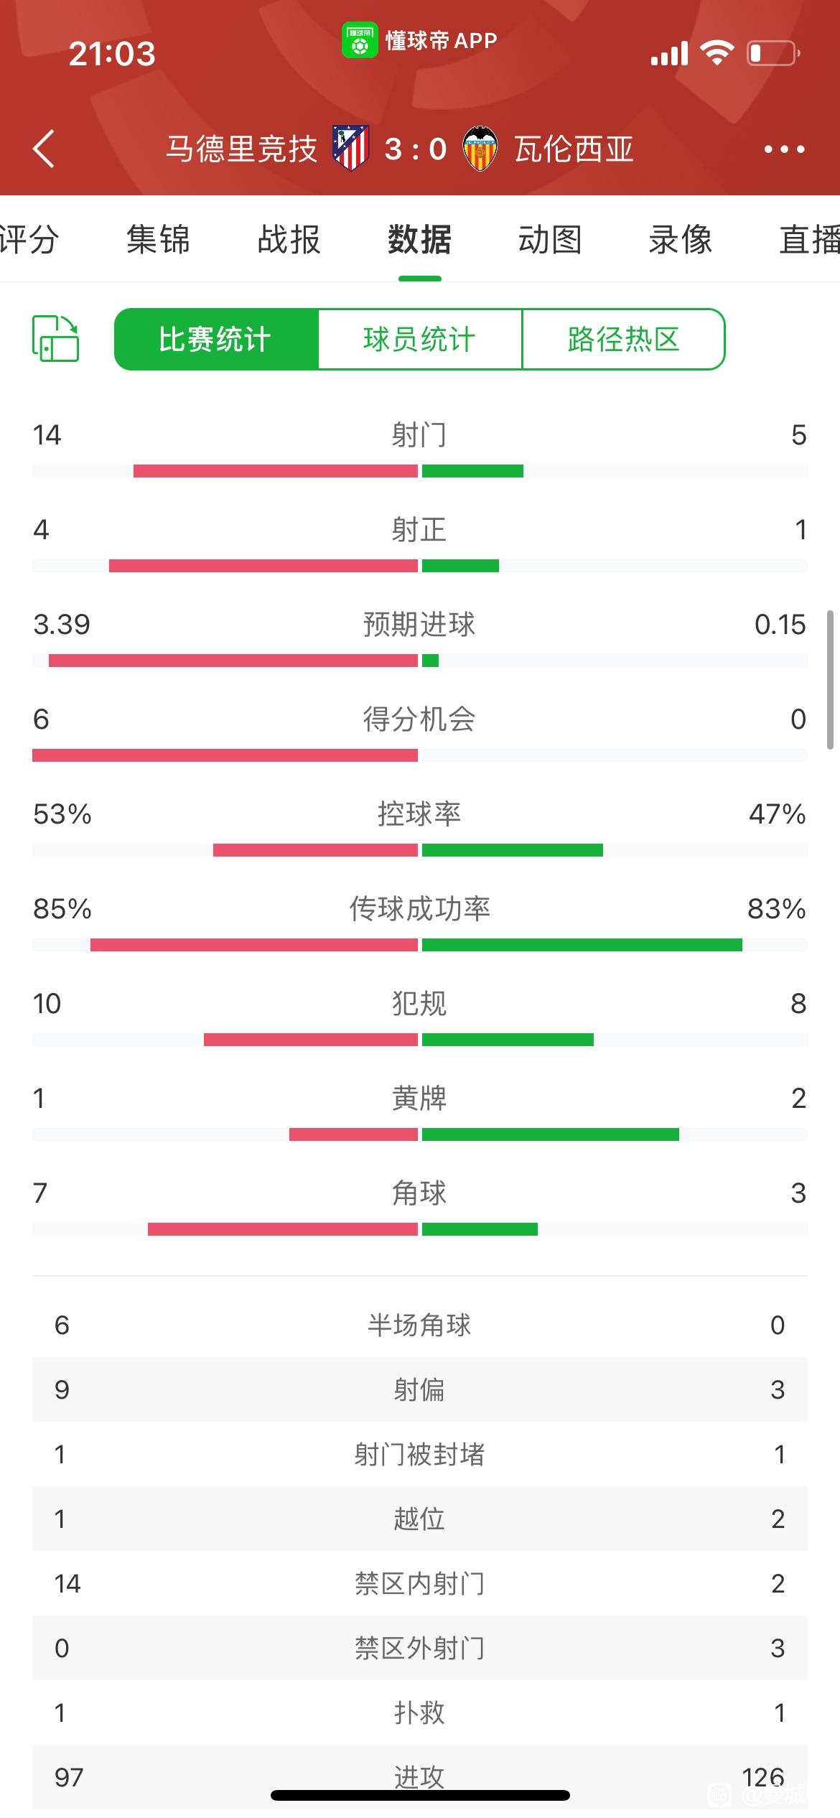Open the 录像 tab

[681, 240]
